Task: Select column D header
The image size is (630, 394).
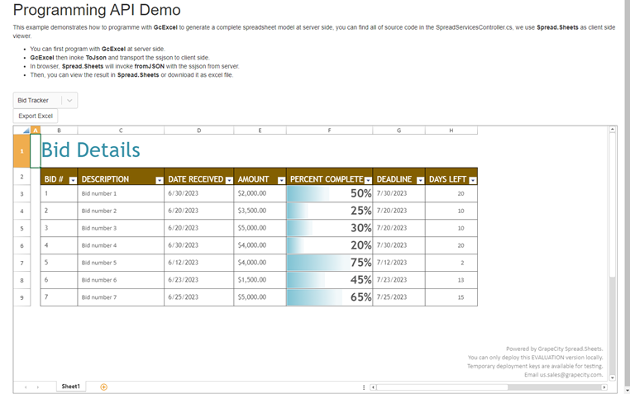Action: (199, 131)
